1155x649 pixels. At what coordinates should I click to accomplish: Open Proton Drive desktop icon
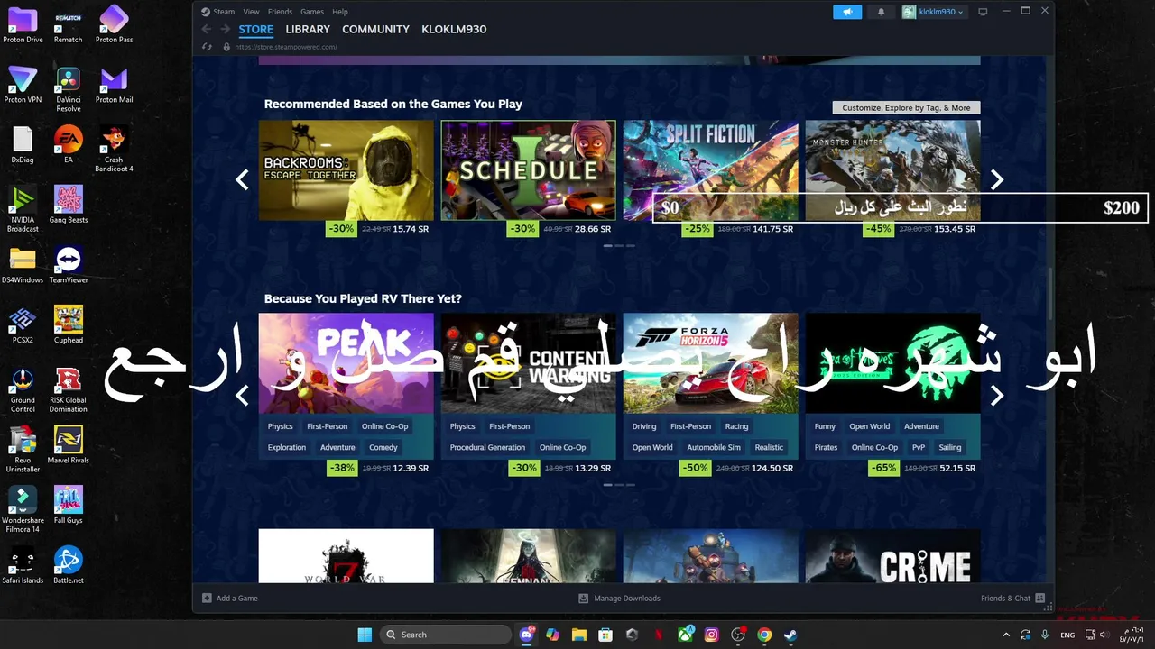(x=23, y=25)
